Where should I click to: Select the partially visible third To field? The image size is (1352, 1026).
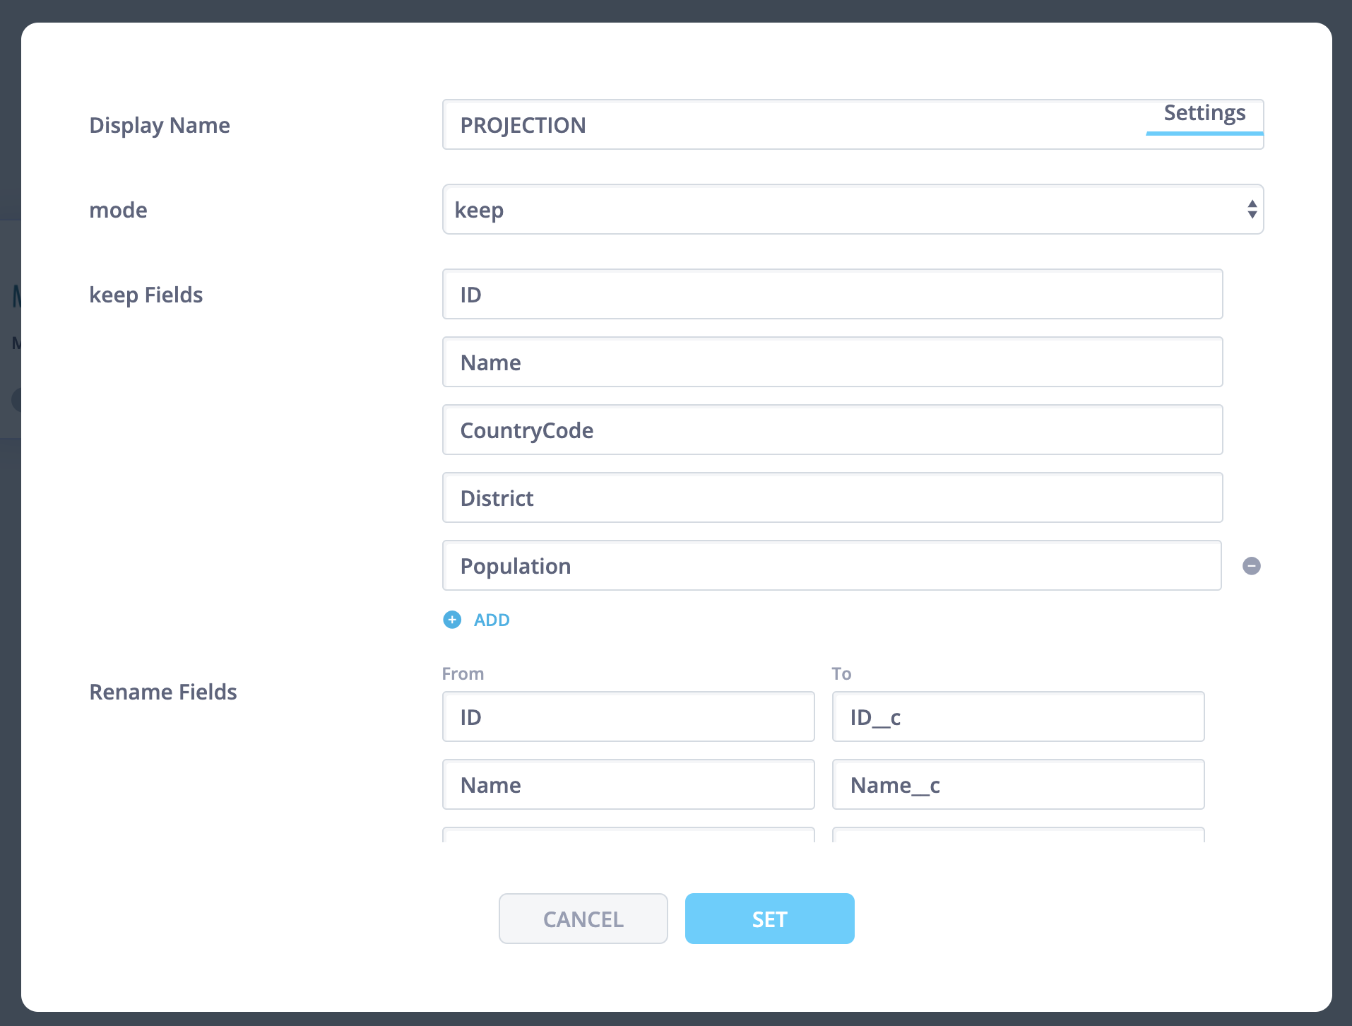click(1018, 835)
